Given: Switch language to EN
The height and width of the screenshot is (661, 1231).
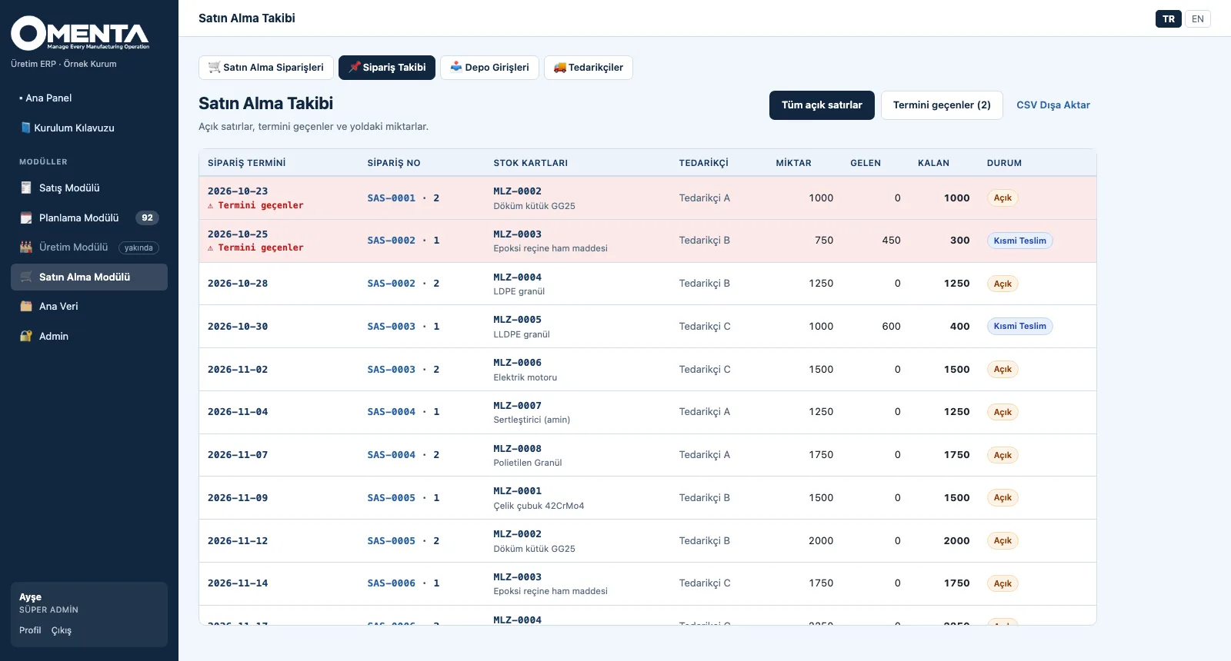Looking at the screenshot, I should tap(1198, 19).
